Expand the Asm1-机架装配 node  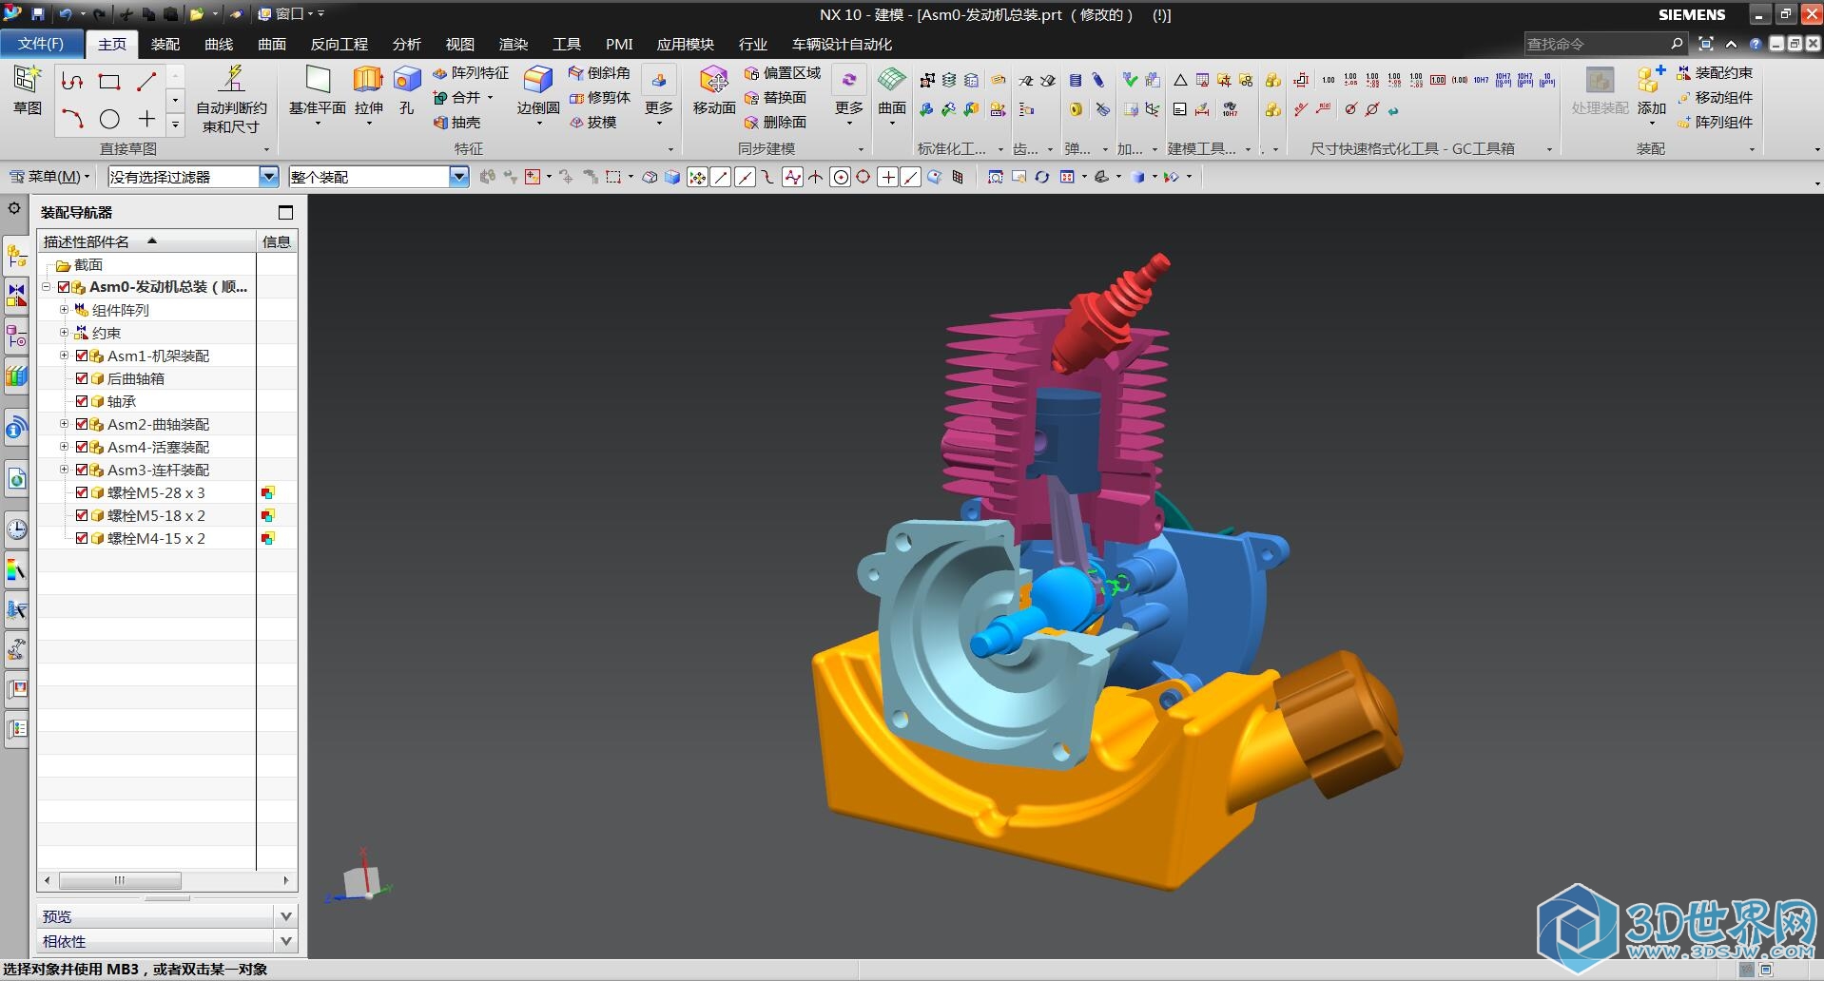coord(64,356)
